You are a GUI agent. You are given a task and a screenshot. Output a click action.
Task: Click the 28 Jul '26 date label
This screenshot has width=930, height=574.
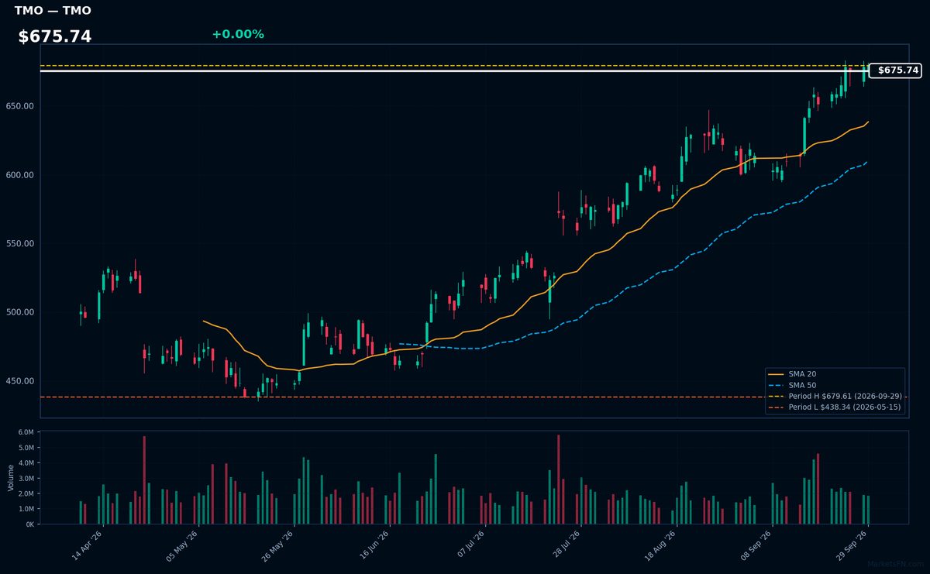coord(566,546)
